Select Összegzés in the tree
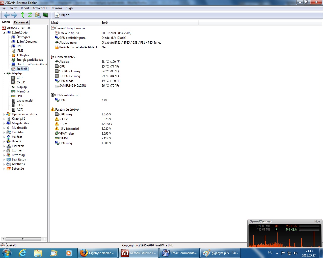 (23, 37)
